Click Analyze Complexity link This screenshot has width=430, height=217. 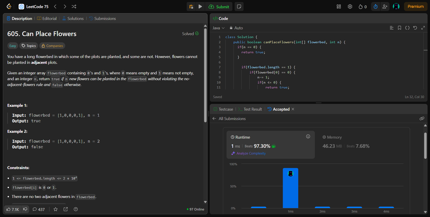coord(249,153)
